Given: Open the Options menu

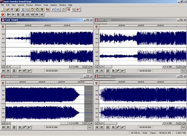Looking at the screenshot, I should pyautogui.click(x=53, y=5).
